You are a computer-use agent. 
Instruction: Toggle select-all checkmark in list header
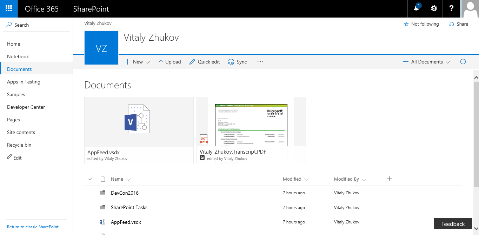point(90,179)
